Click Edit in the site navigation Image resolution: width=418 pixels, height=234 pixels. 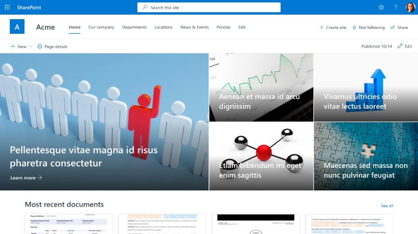242,27
